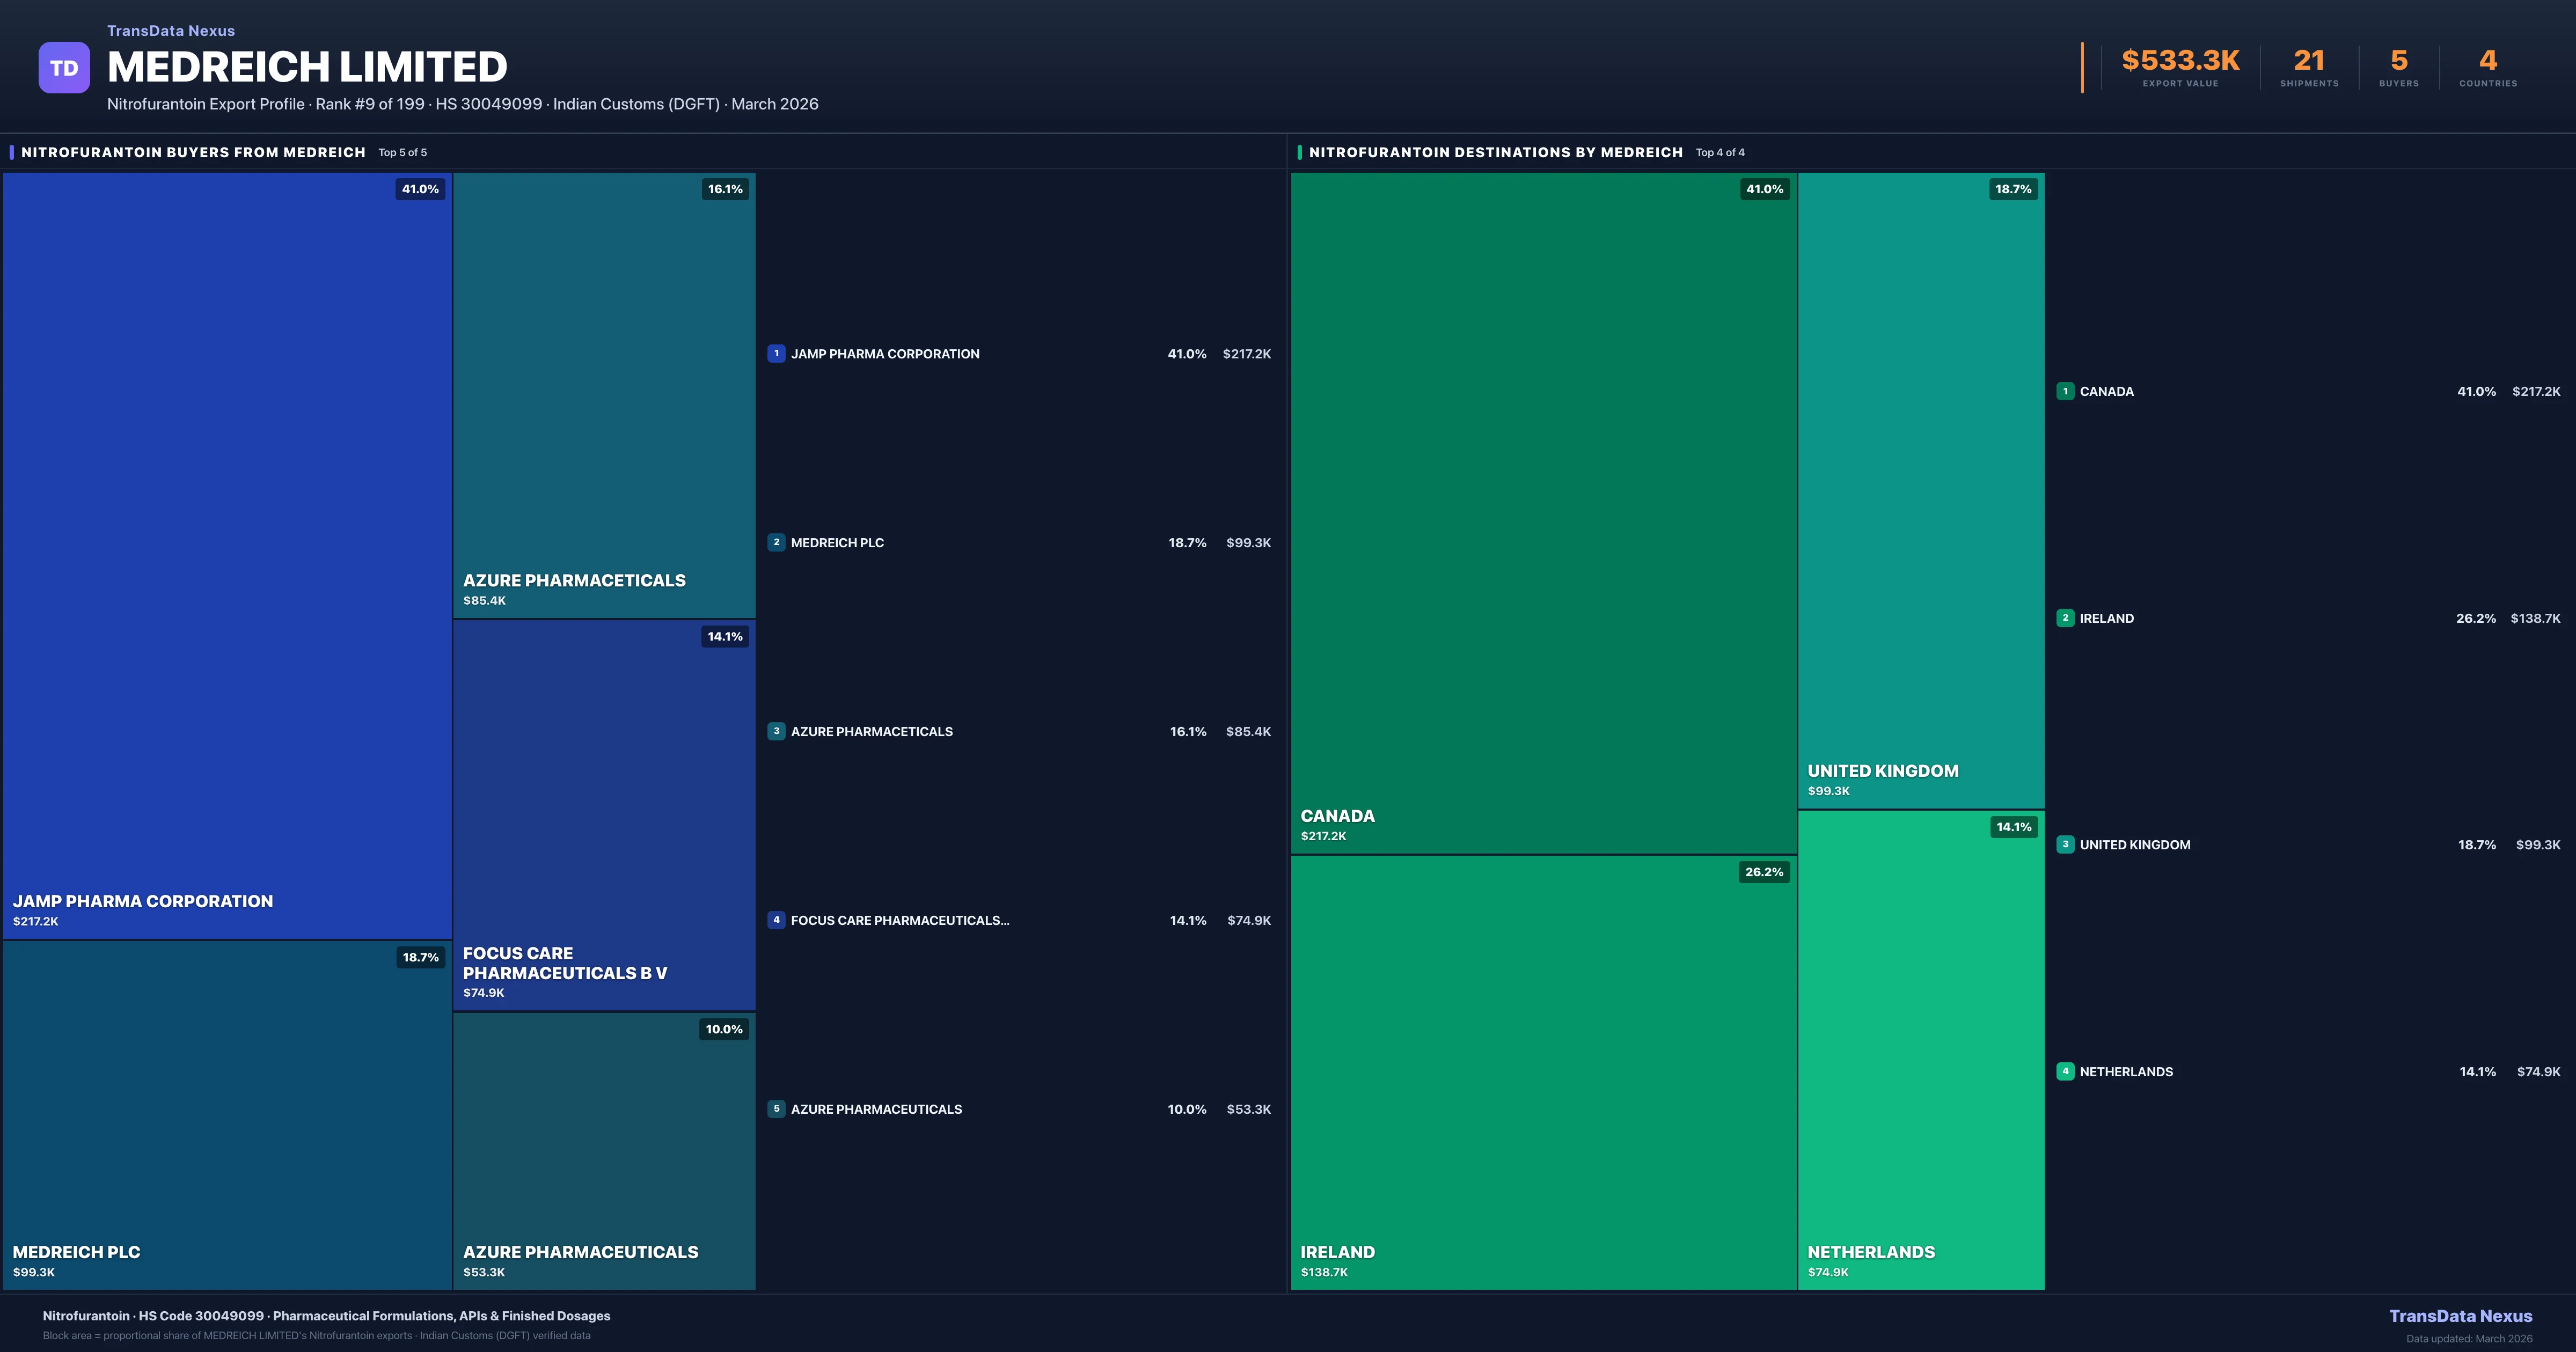Click rank badge 4 beside Netherlands
The height and width of the screenshot is (1352, 2576).
point(2065,1071)
